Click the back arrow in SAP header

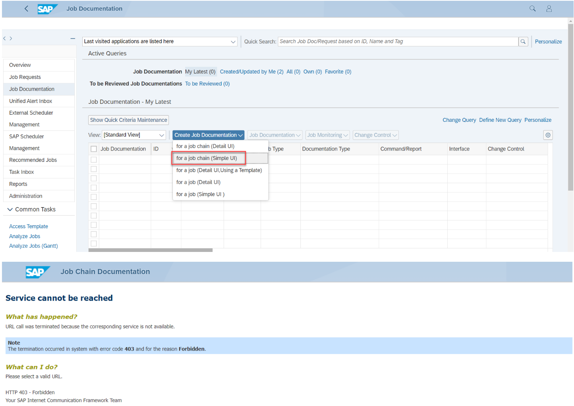pyautogui.click(x=26, y=9)
